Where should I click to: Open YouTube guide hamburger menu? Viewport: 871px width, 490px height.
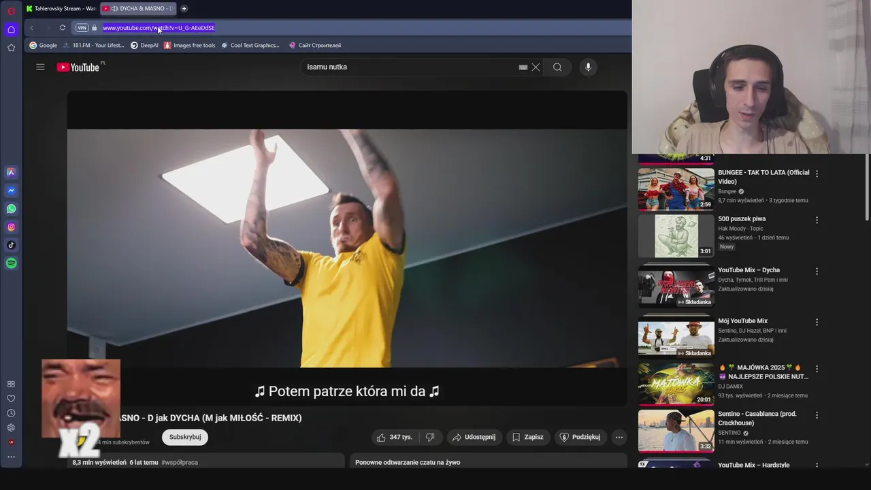40,67
